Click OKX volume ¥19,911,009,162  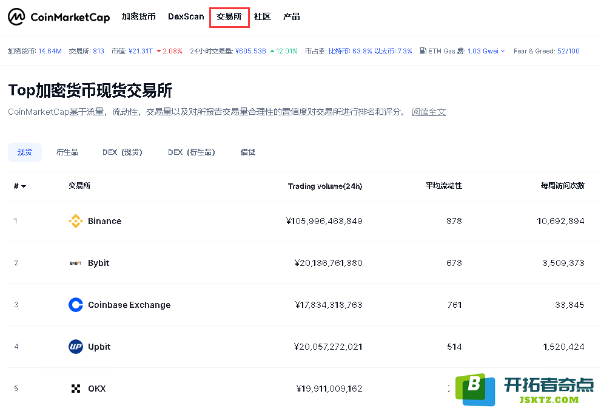(329, 389)
